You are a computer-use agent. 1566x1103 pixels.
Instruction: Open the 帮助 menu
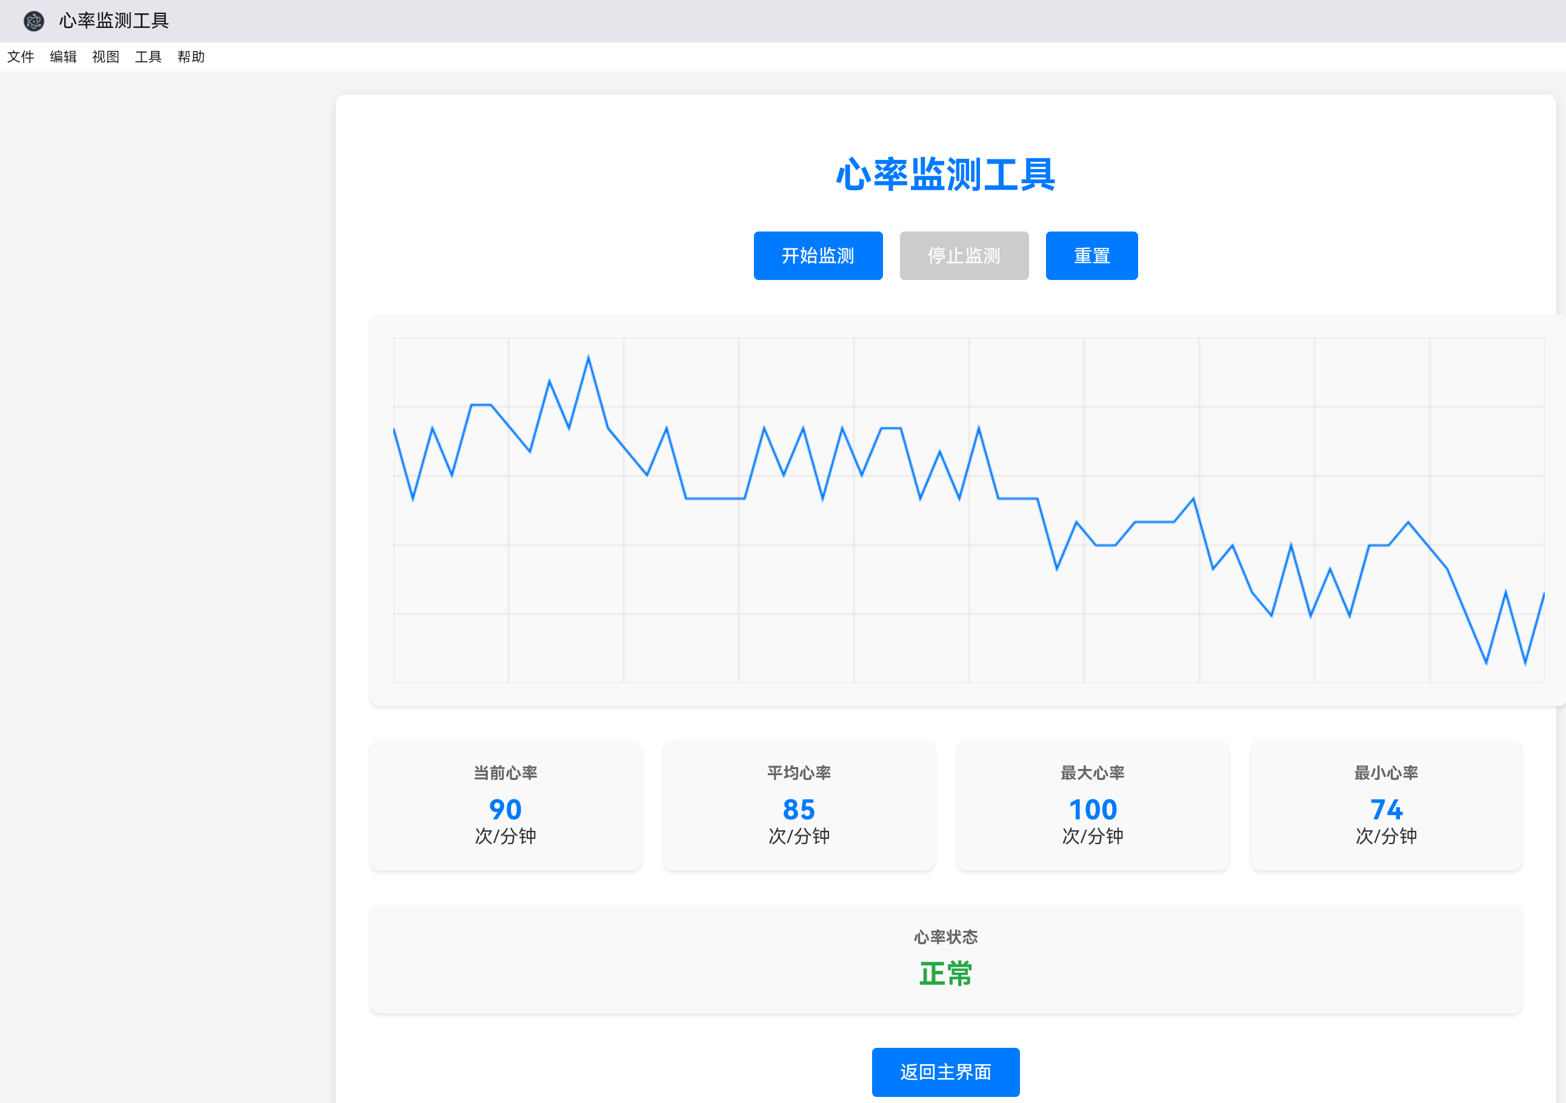point(191,58)
